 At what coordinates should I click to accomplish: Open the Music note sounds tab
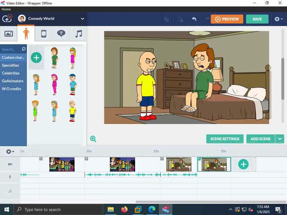[78, 34]
